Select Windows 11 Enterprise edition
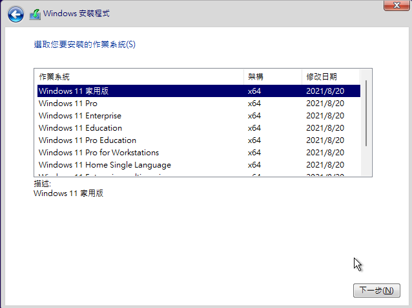Image resolution: width=412 pixels, height=308 pixels. pyautogui.click(x=199, y=116)
